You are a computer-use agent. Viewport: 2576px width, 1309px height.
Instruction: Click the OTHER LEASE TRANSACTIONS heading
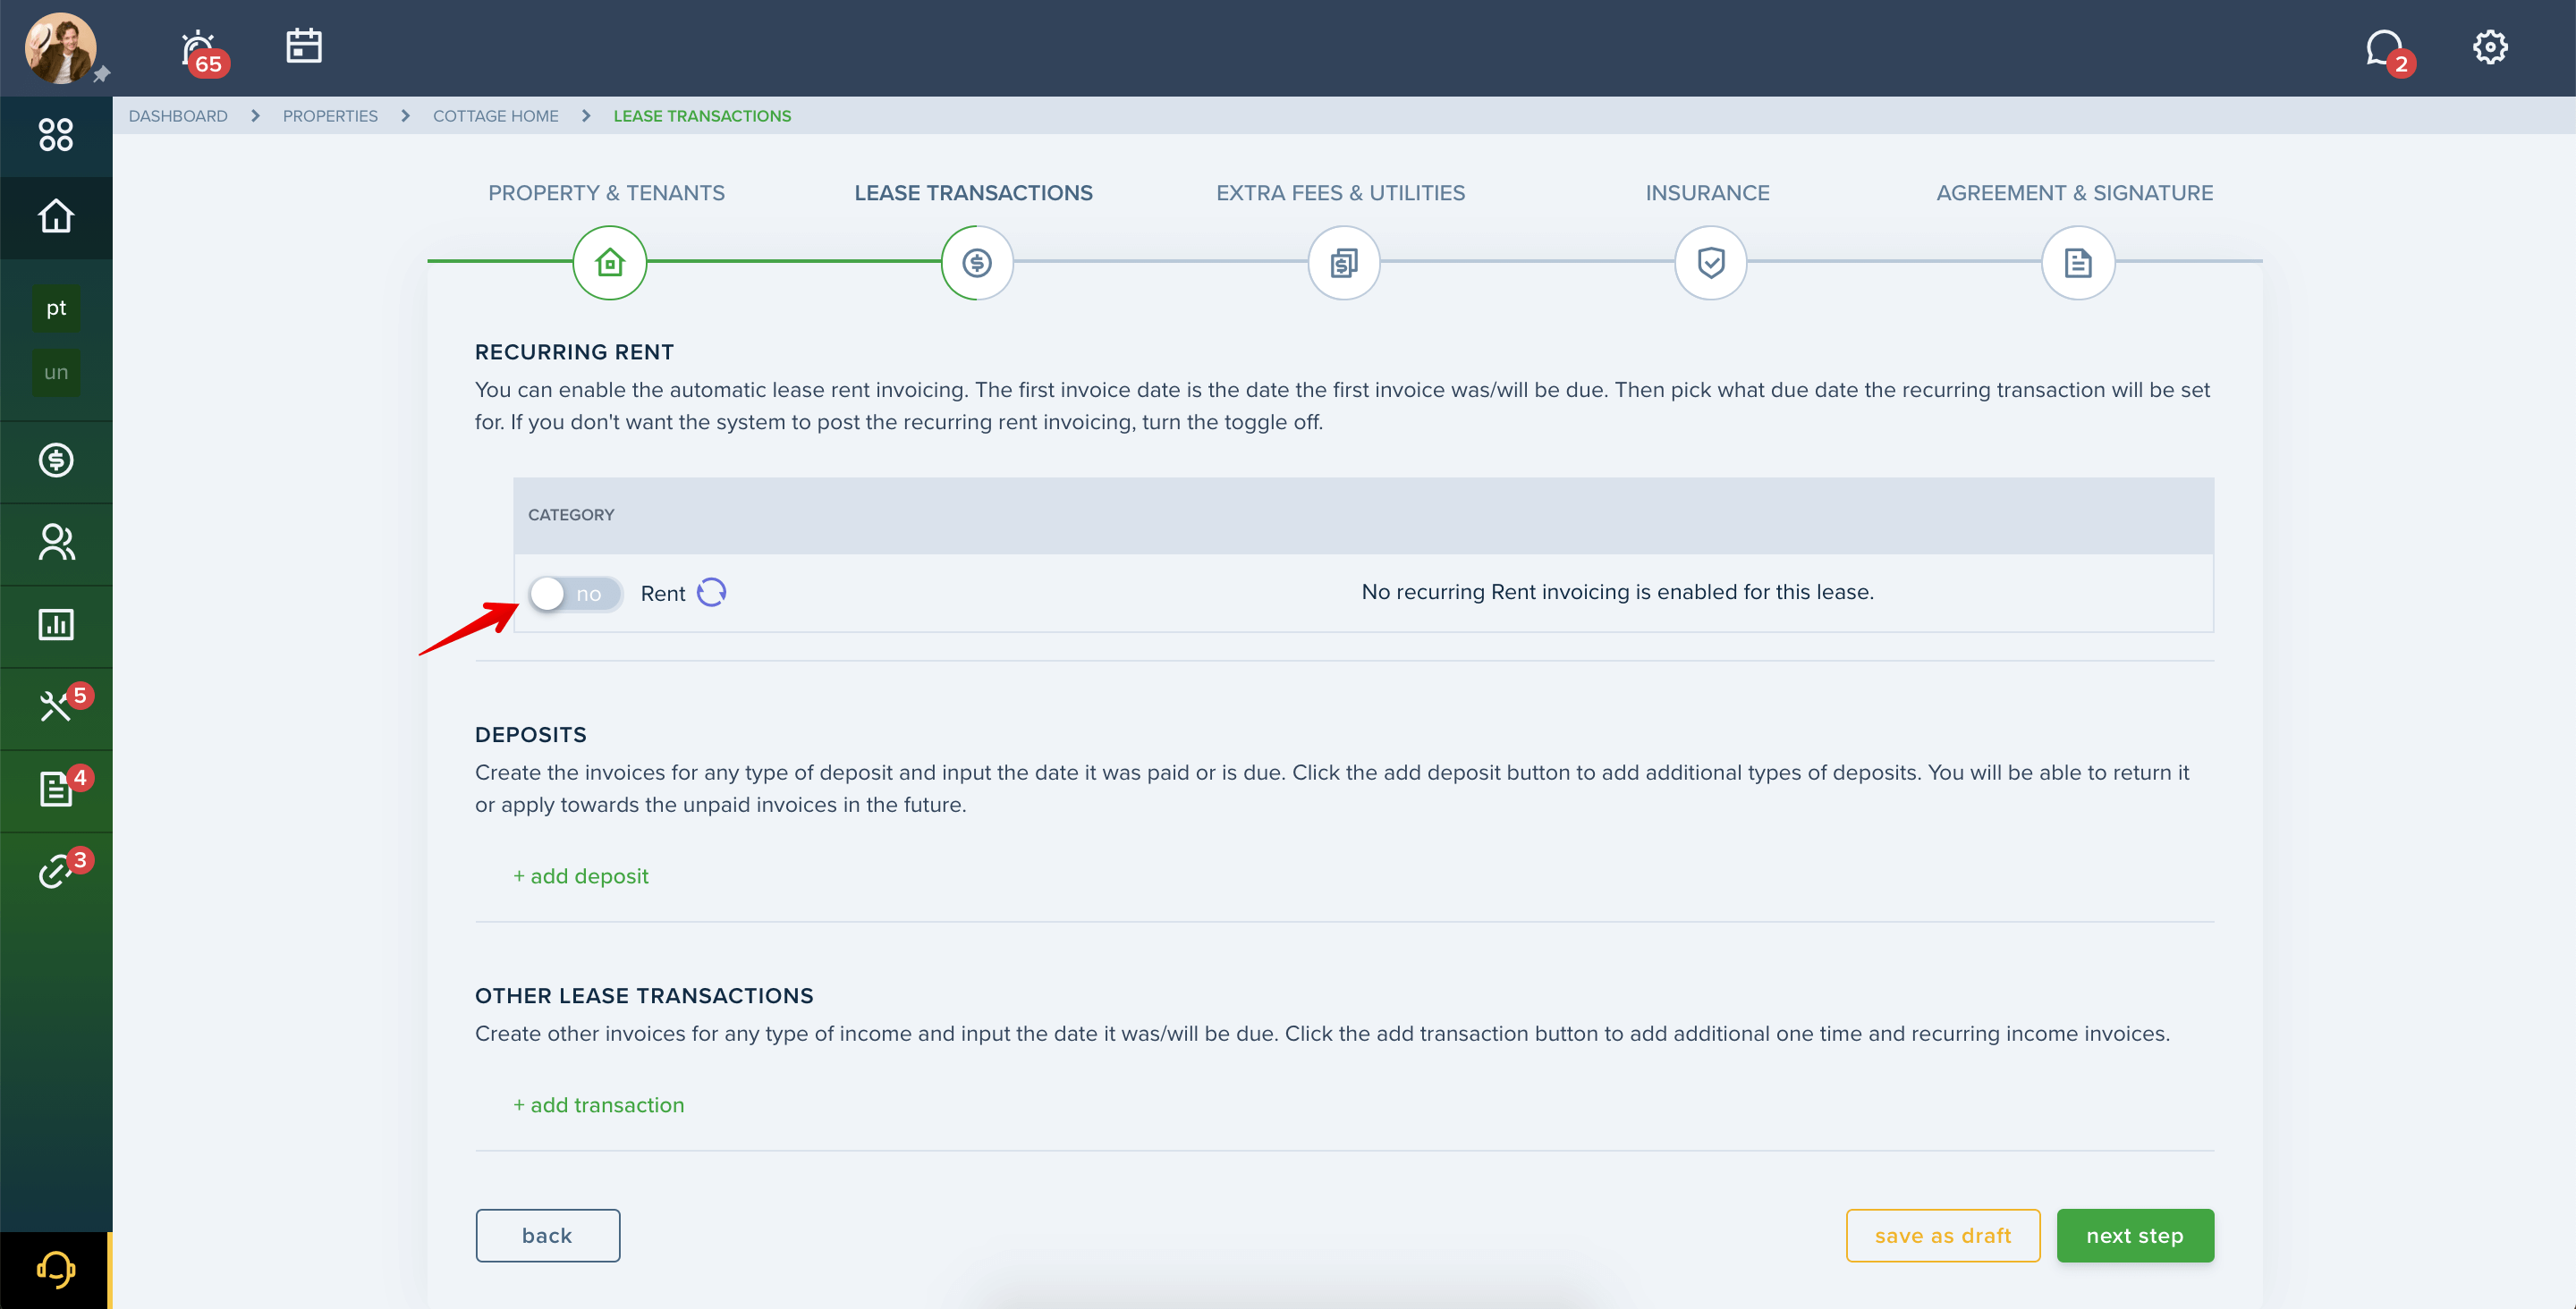(644, 996)
